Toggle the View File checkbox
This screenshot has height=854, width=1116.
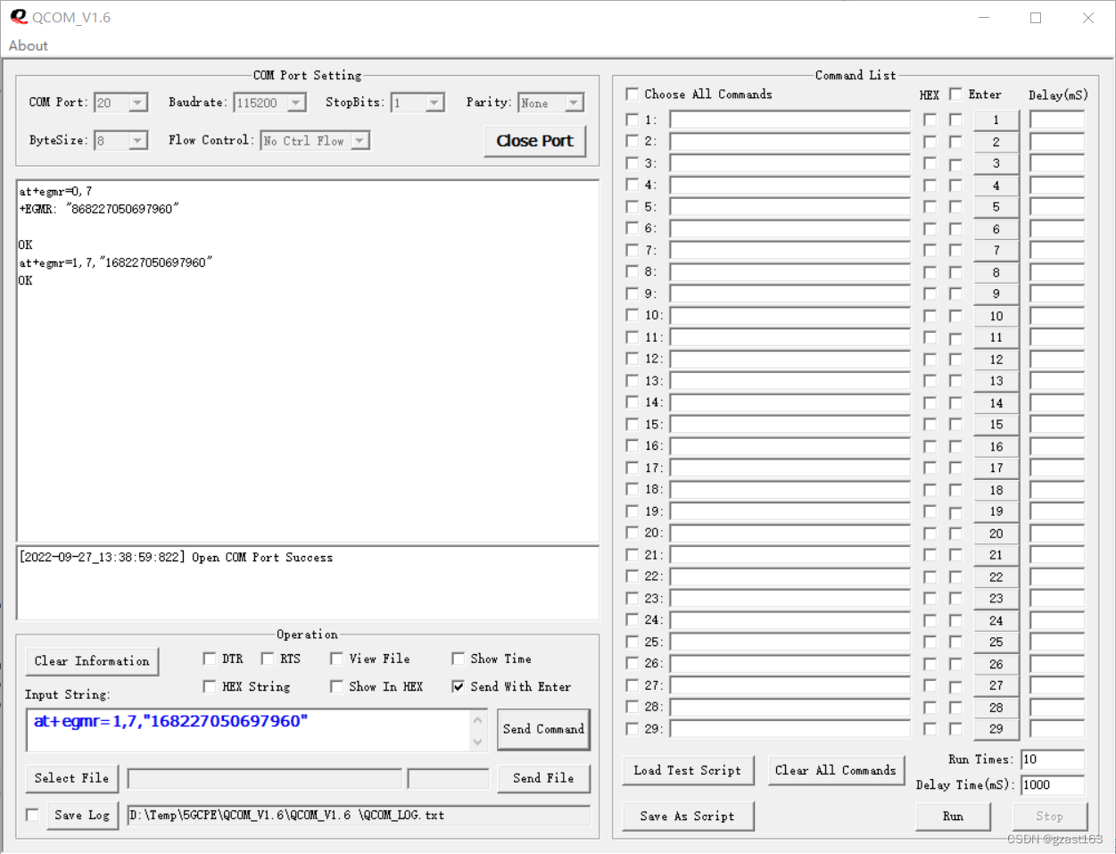pos(336,659)
